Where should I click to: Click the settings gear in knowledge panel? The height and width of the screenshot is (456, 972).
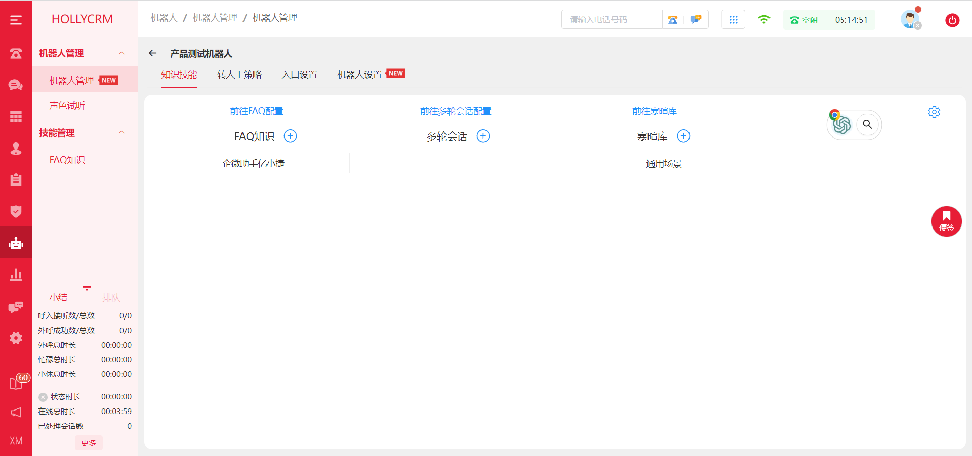(934, 112)
